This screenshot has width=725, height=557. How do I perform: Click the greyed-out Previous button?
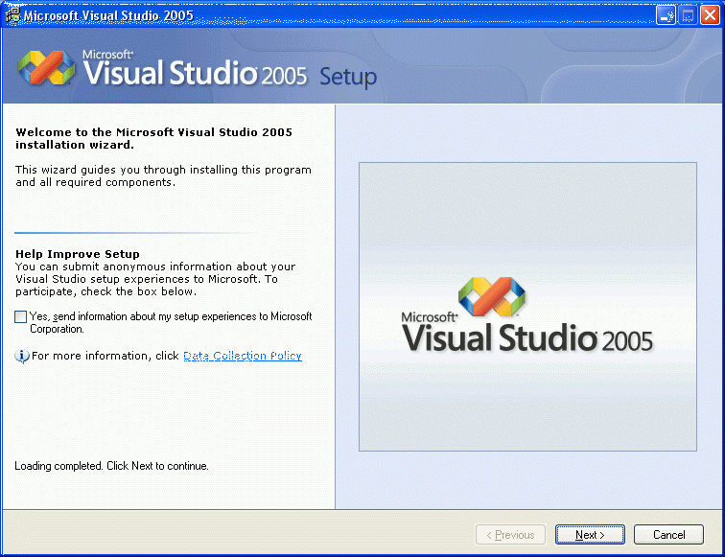click(510, 535)
